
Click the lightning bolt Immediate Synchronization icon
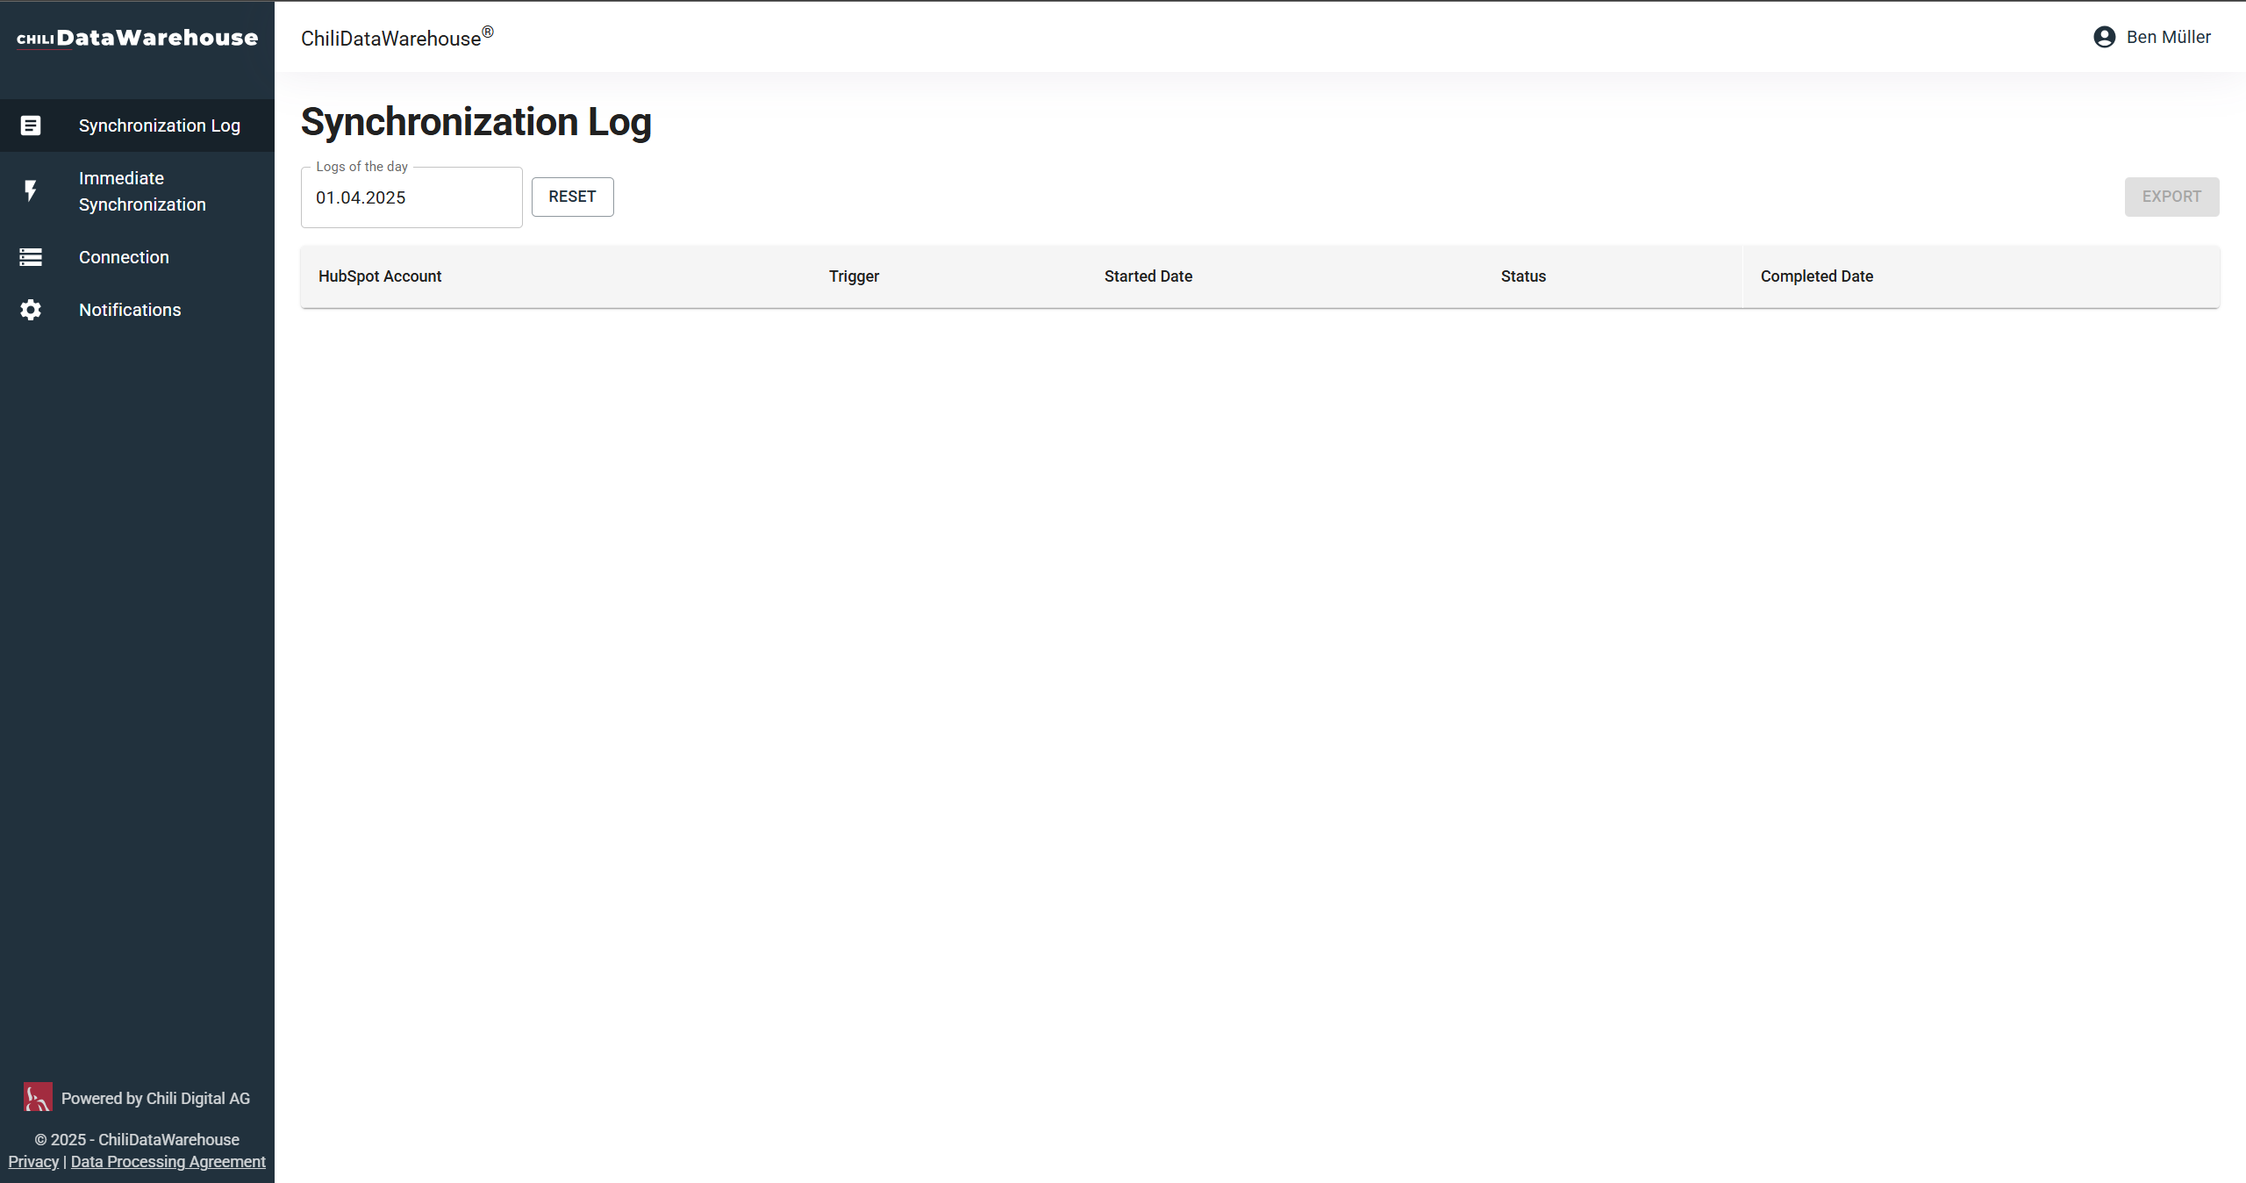[x=31, y=191]
